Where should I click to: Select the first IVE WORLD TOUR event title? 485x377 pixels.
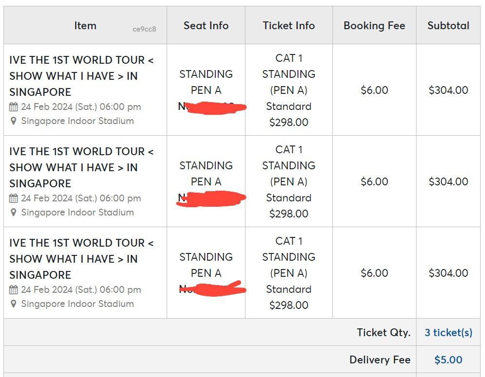pos(80,76)
